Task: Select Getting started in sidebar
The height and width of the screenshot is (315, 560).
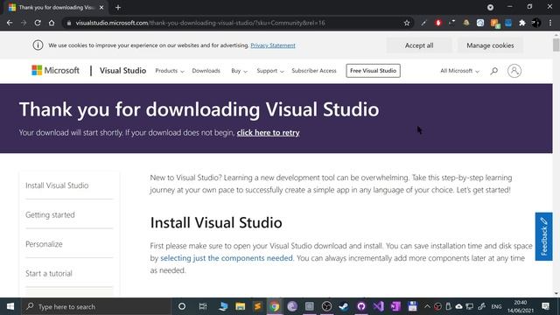Action: point(50,214)
